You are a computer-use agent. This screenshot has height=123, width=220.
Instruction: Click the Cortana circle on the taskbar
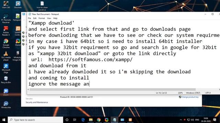pyautogui.click(x=67, y=120)
